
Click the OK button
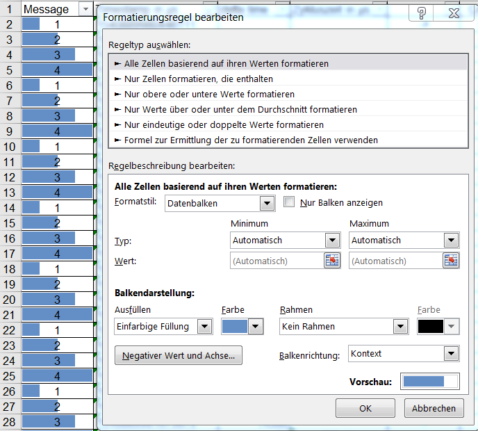coord(365,408)
